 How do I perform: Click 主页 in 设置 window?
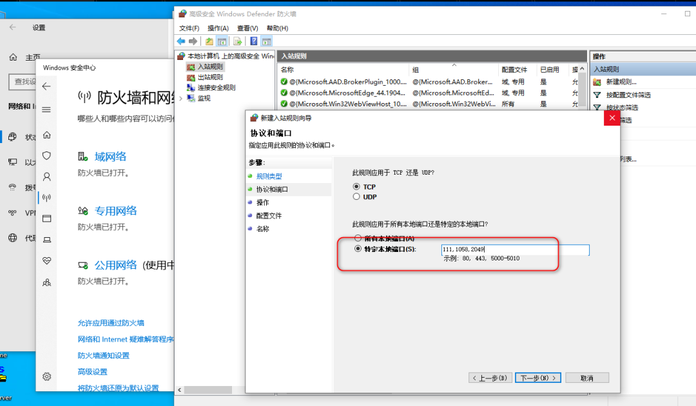(x=32, y=57)
